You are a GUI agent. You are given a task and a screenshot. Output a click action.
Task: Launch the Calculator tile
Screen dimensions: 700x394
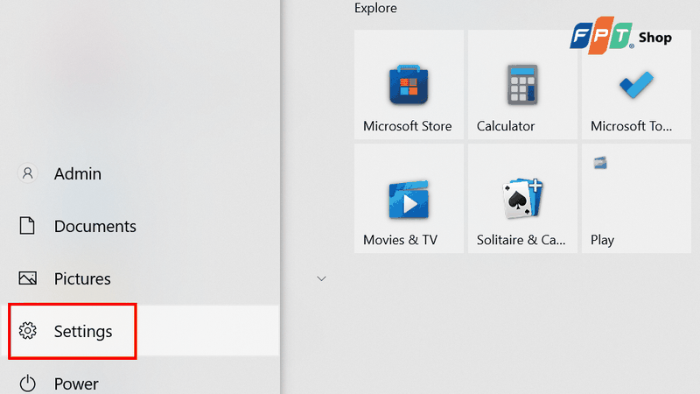pyautogui.click(x=522, y=84)
